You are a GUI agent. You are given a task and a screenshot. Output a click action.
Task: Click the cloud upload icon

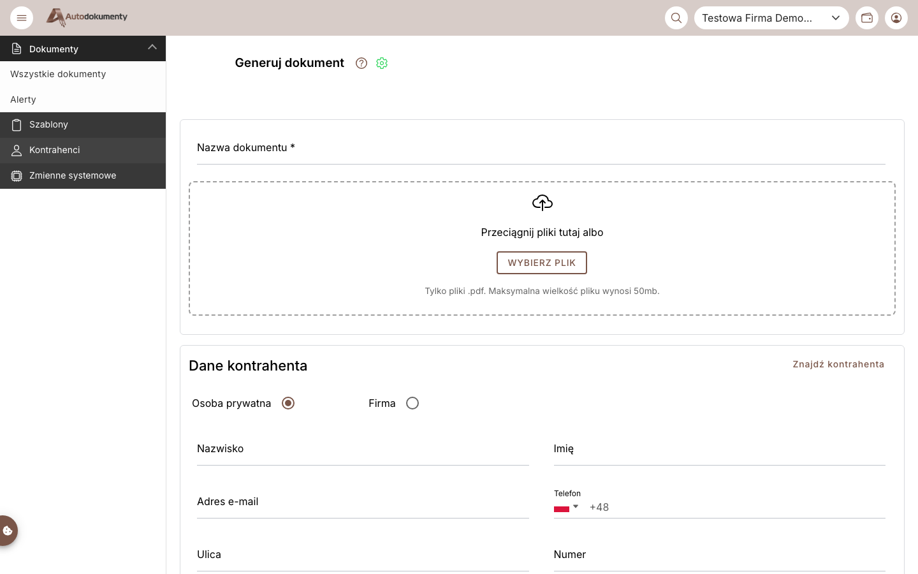pos(543,203)
